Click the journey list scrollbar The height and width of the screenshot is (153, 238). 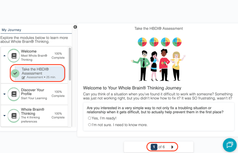point(70,64)
